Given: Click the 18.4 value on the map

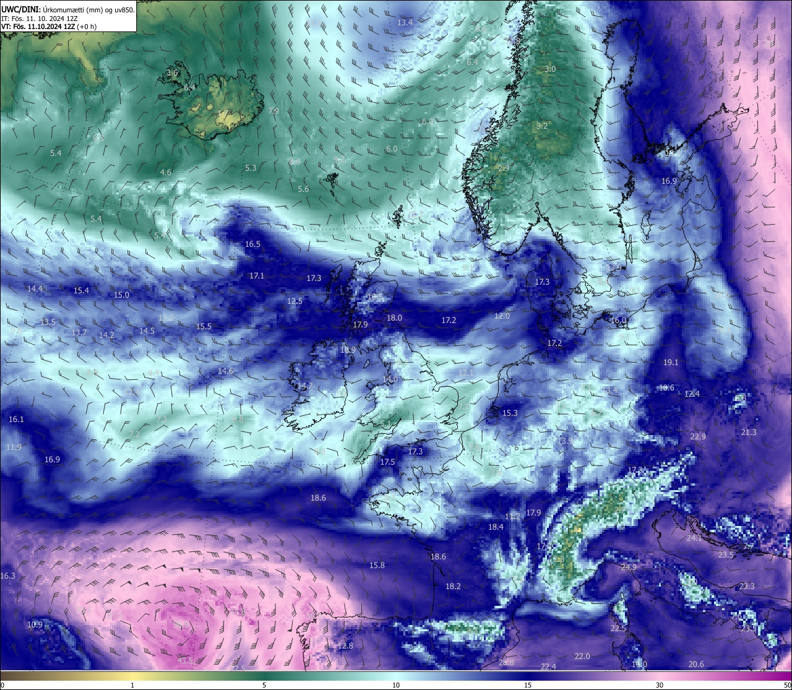Looking at the screenshot, I should click(x=496, y=527).
